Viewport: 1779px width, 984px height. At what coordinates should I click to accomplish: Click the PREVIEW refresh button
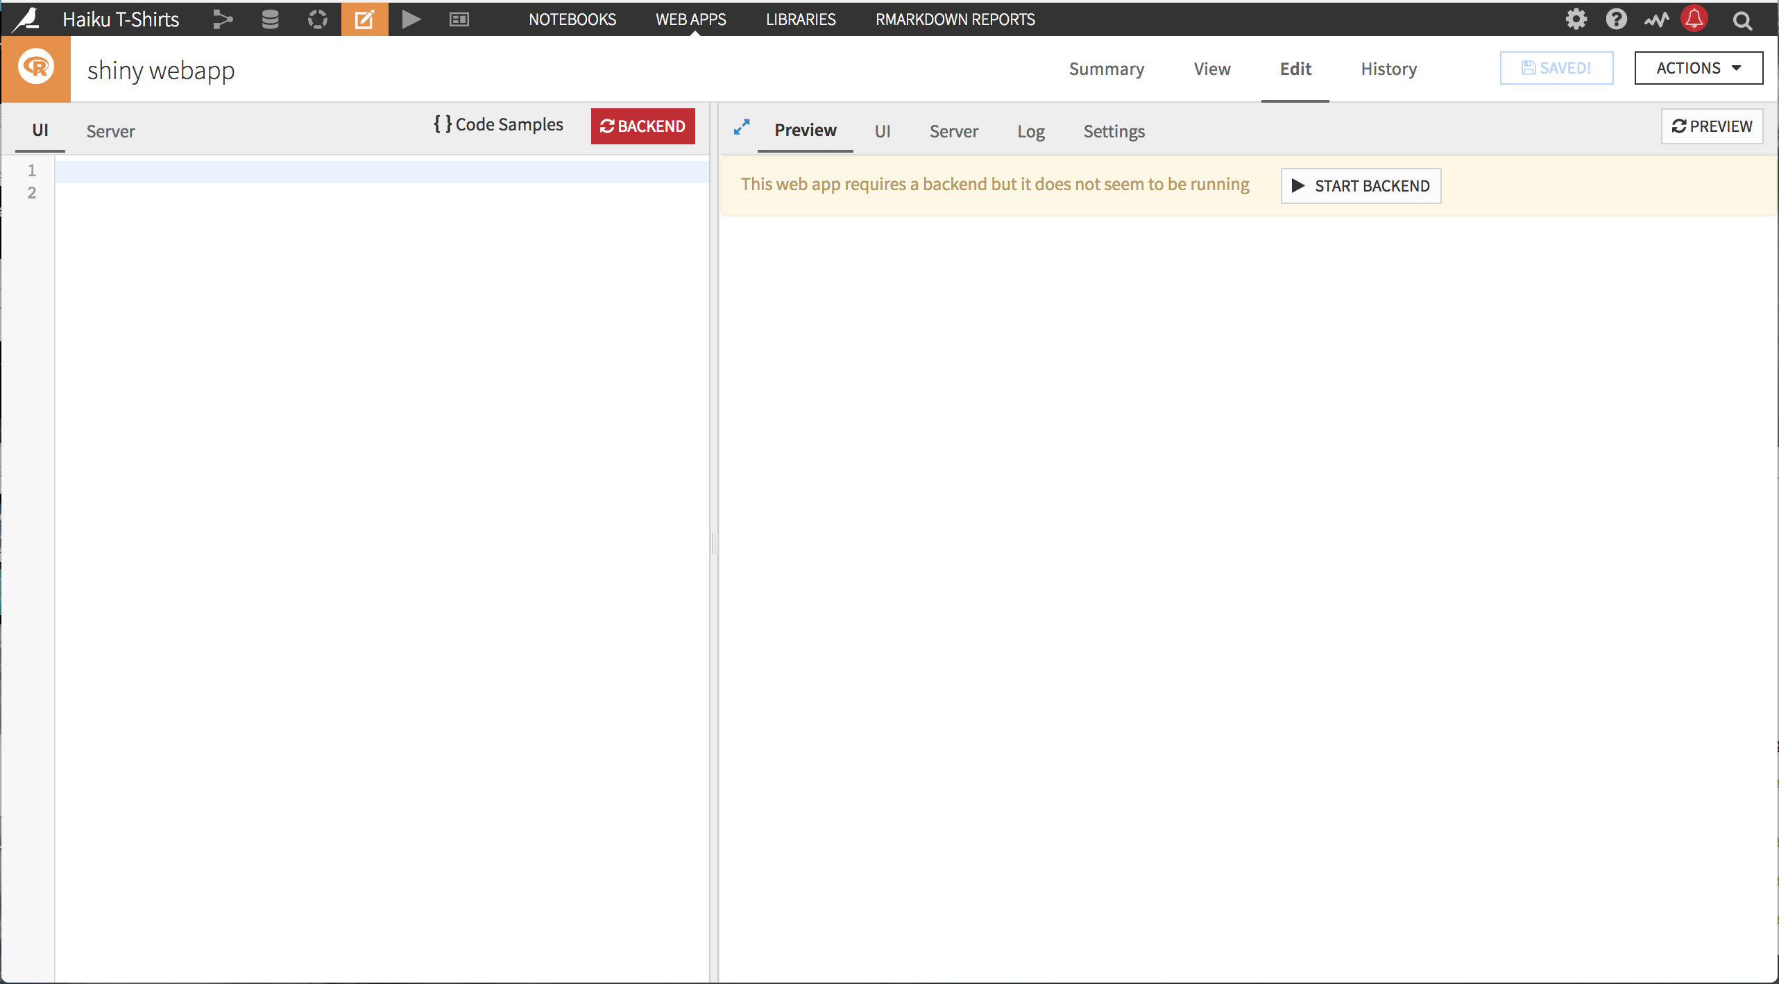(x=1712, y=126)
